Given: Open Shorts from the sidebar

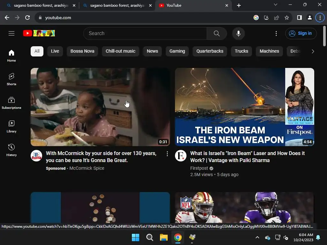Looking at the screenshot, I should click(11, 79).
